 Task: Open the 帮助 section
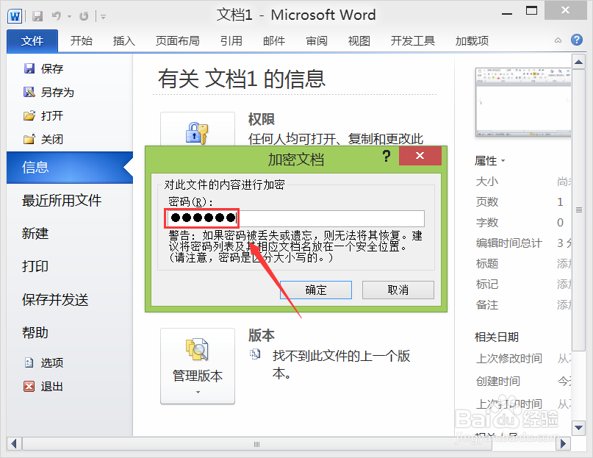[35, 332]
